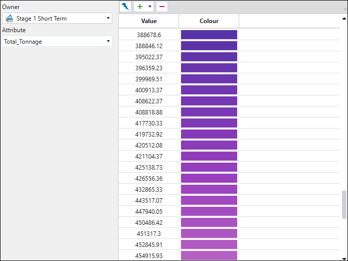Viewport: 348px width, 261px height.
Task: Click the red minus remove button
Action: tap(161, 7)
